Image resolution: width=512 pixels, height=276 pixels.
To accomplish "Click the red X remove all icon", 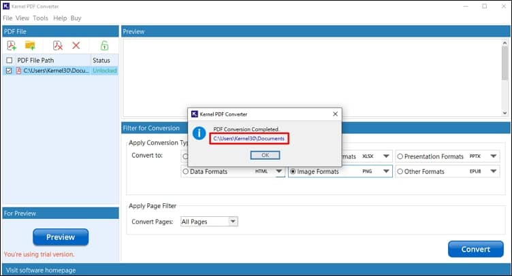I will coord(76,46).
